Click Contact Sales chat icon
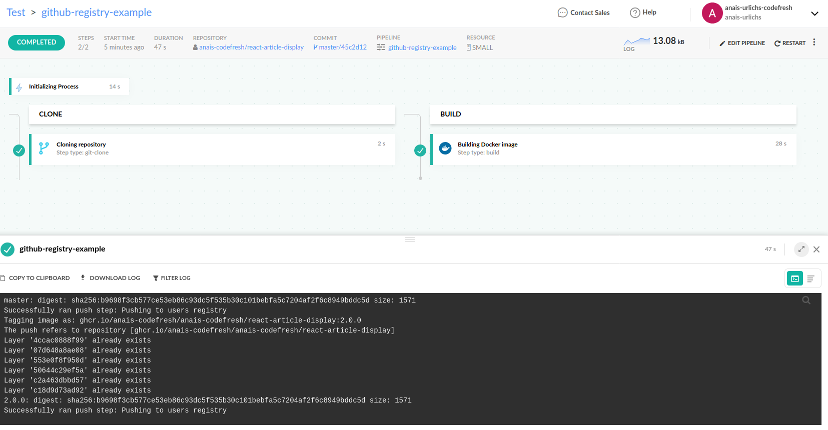Screen dimensions: 828x430 point(562,12)
